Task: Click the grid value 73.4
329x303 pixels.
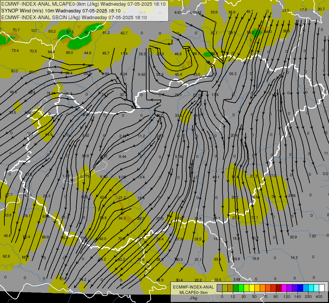Action: (x=15, y=50)
